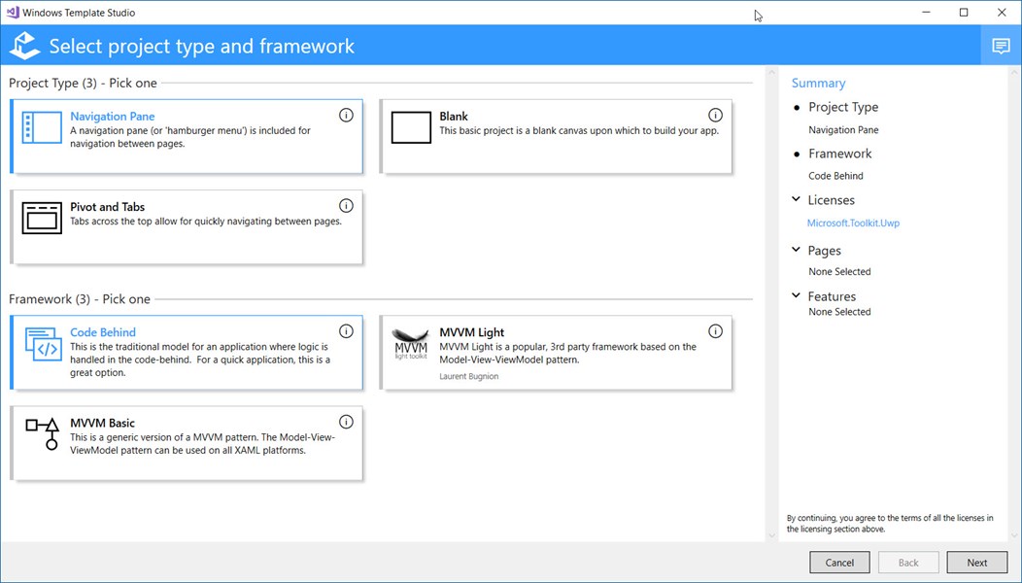Click the MVVM Light feather logo
The height and width of the screenshot is (583, 1022).
[411, 343]
